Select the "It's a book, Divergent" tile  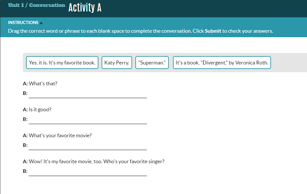coord(222,63)
